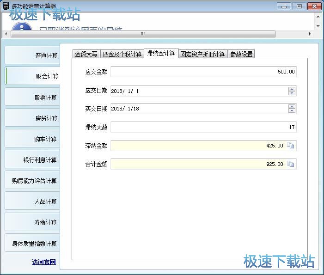Click into the 应交金额 input field
324x275 pixels.
pos(203,72)
